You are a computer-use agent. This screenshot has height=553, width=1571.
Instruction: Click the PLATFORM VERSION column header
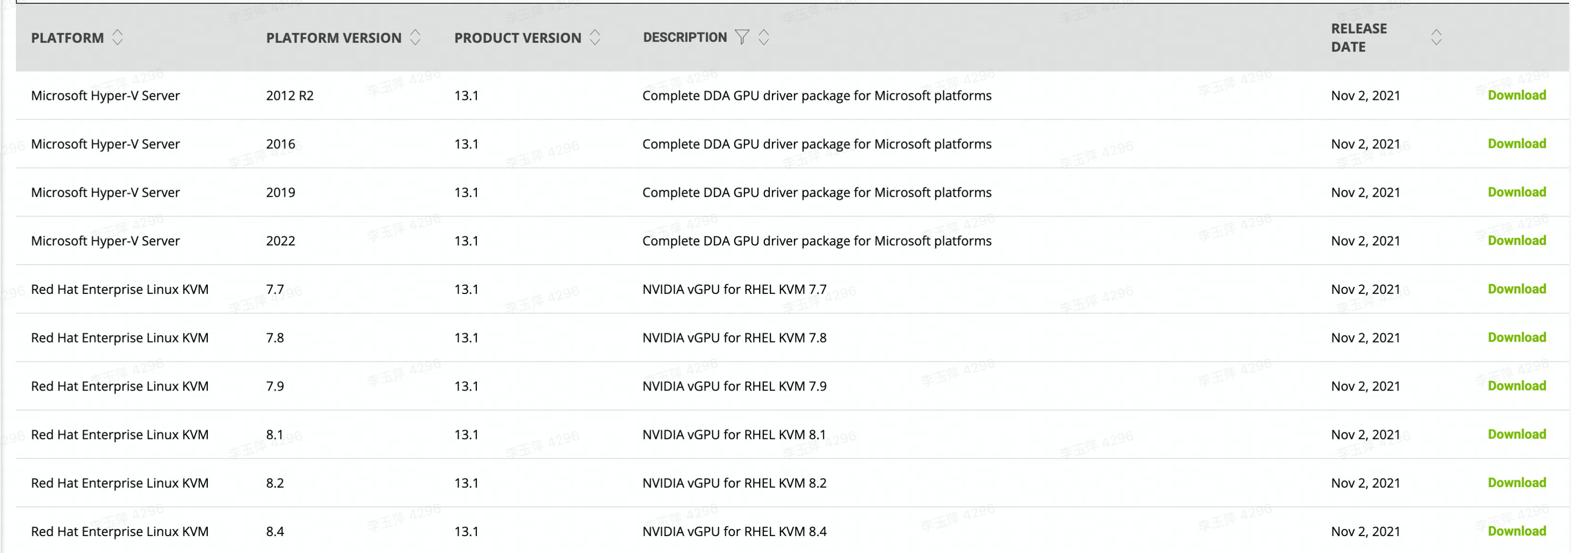(x=334, y=38)
